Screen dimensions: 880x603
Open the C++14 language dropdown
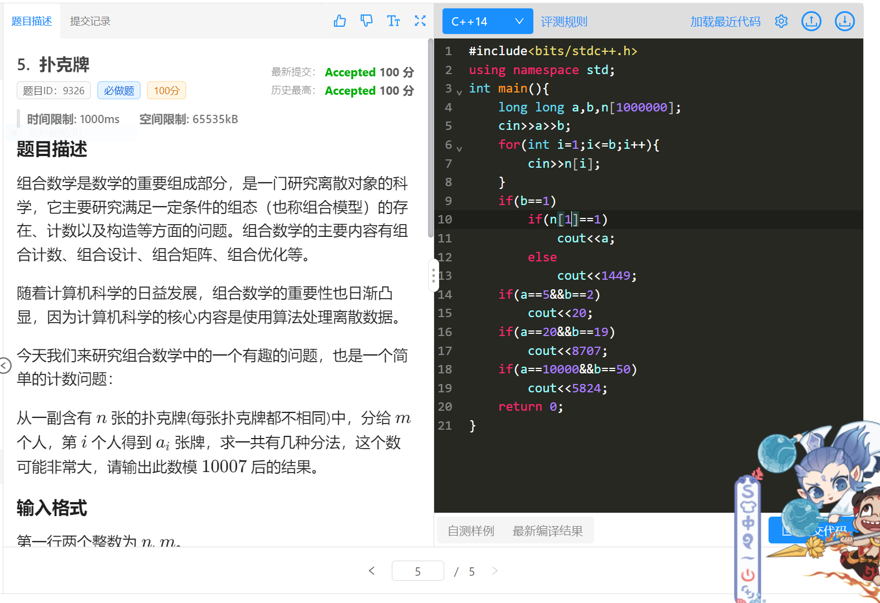tap(488, 21)
